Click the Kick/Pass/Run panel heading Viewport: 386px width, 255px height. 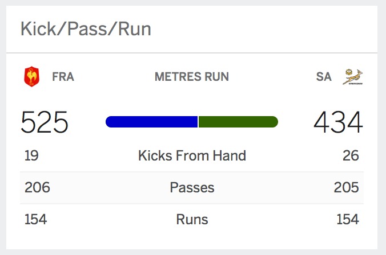(x=86, y=29)
